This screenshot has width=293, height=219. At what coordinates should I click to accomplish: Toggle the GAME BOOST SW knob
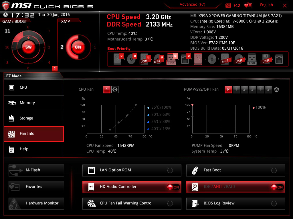tap(28, 47)
